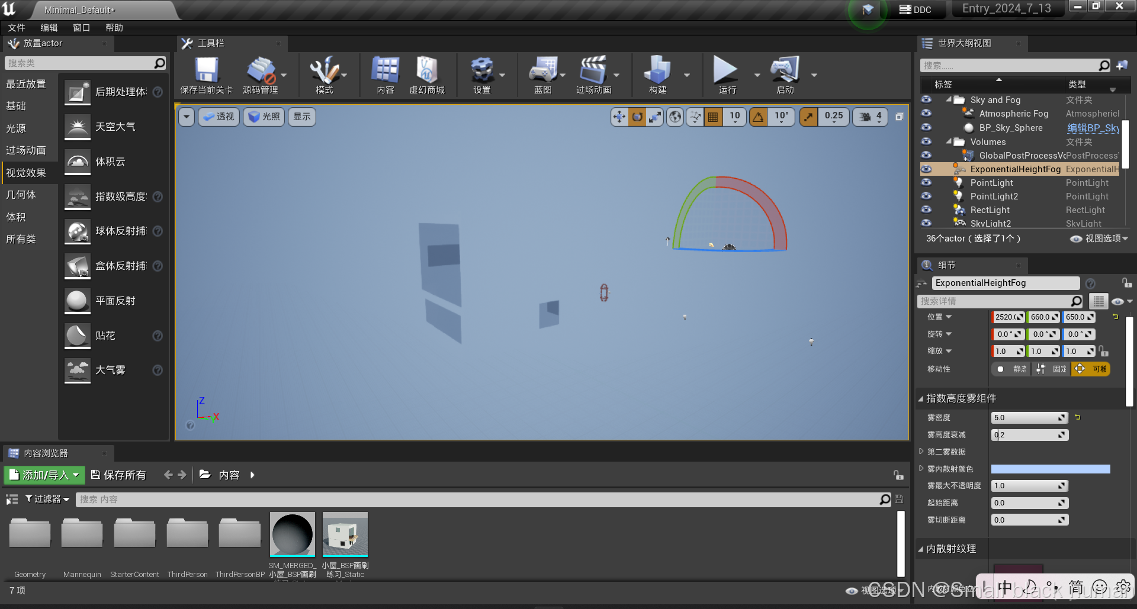Screen dimensions: 1137x609
Task: Hide ExponentialHeightFog using its eye icon
Action: (x=926, y=169)
